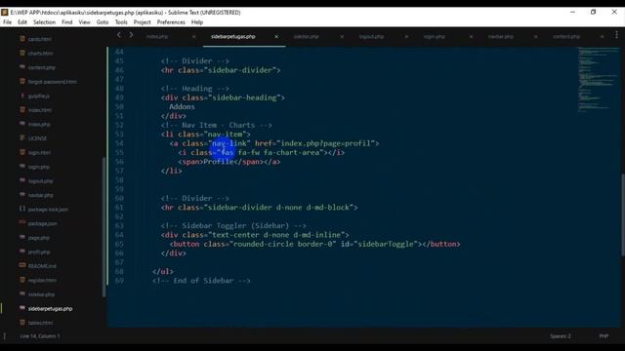Viewport: 625px width, 351px height.
Task: Select the active sidebarpetugas.php tab
Action: click(x=233, y=37)
